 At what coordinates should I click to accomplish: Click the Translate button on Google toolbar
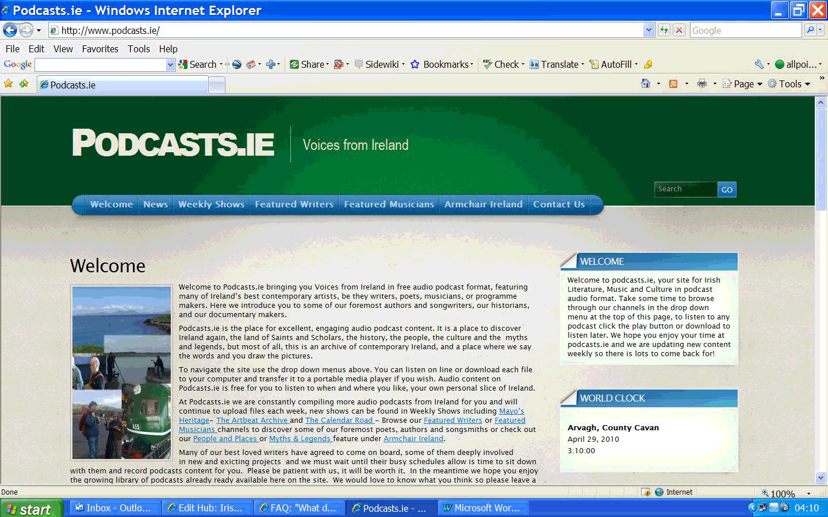tap(554, 64)
